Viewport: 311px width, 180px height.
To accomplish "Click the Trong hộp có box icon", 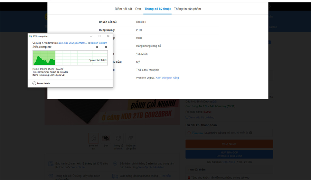I will 51,176.
